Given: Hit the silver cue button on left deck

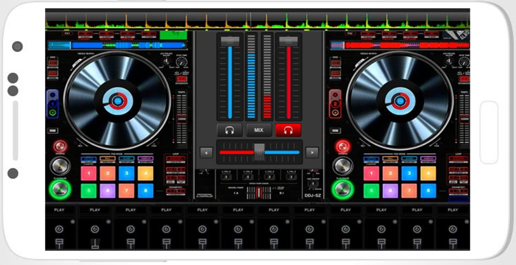Looking at the screenshot, I should (x=60, y=166).
